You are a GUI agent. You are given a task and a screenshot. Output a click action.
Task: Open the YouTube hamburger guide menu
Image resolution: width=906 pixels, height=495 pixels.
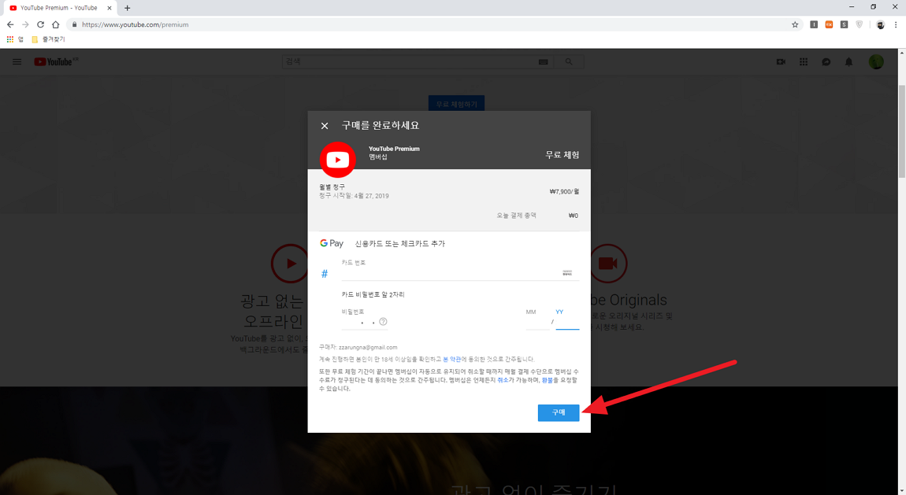(17, 61)
